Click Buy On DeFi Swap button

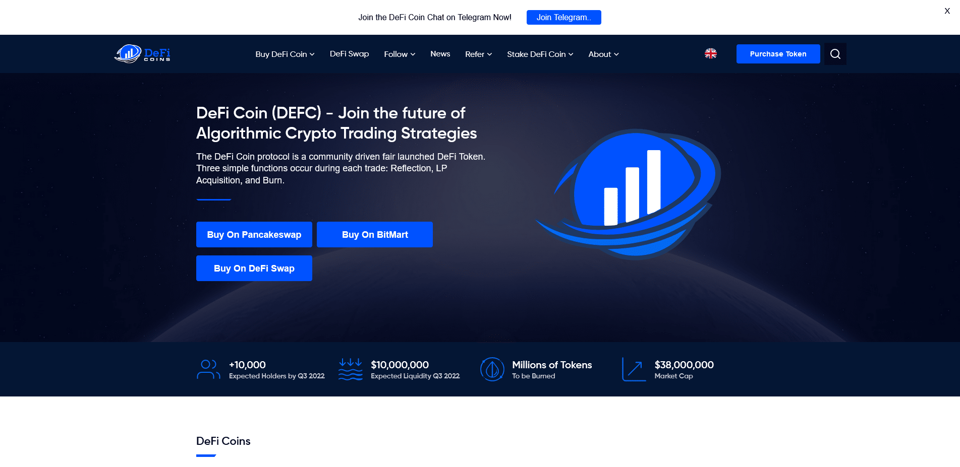click(x=254, y=269)
